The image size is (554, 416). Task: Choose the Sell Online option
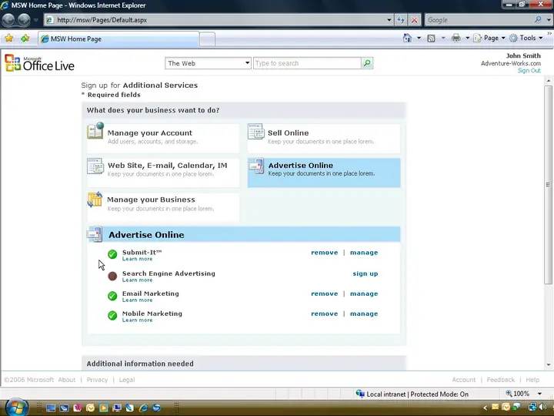(x=324, y=138)
